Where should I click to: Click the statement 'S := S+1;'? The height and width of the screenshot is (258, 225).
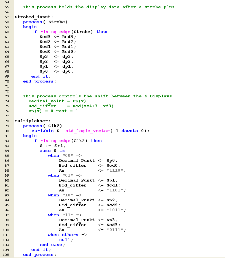(x=53, y=146)
